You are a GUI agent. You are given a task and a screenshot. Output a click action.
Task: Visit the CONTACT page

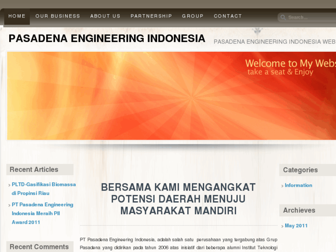(x=228, y=16)
